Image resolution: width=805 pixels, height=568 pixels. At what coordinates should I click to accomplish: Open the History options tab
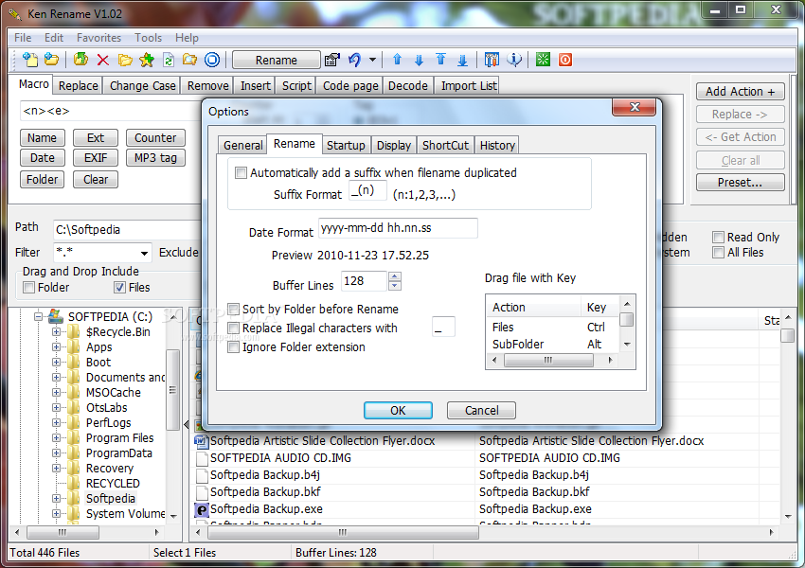497,145
